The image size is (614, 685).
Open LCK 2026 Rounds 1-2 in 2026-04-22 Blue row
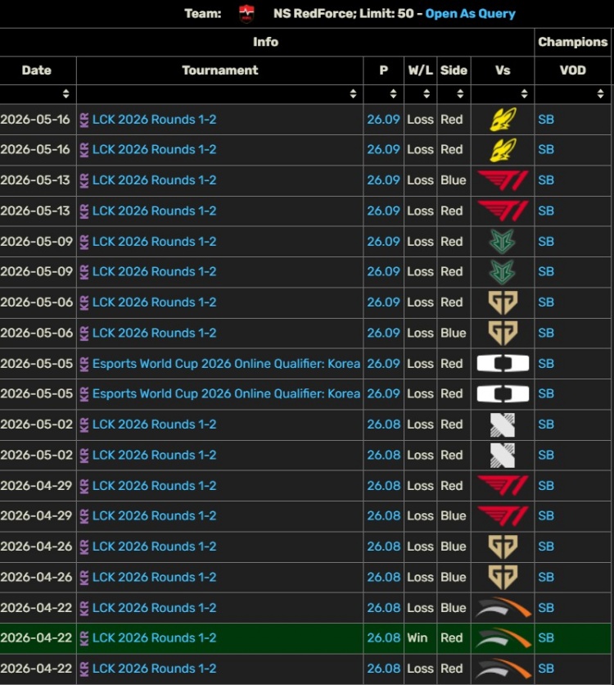155,608
